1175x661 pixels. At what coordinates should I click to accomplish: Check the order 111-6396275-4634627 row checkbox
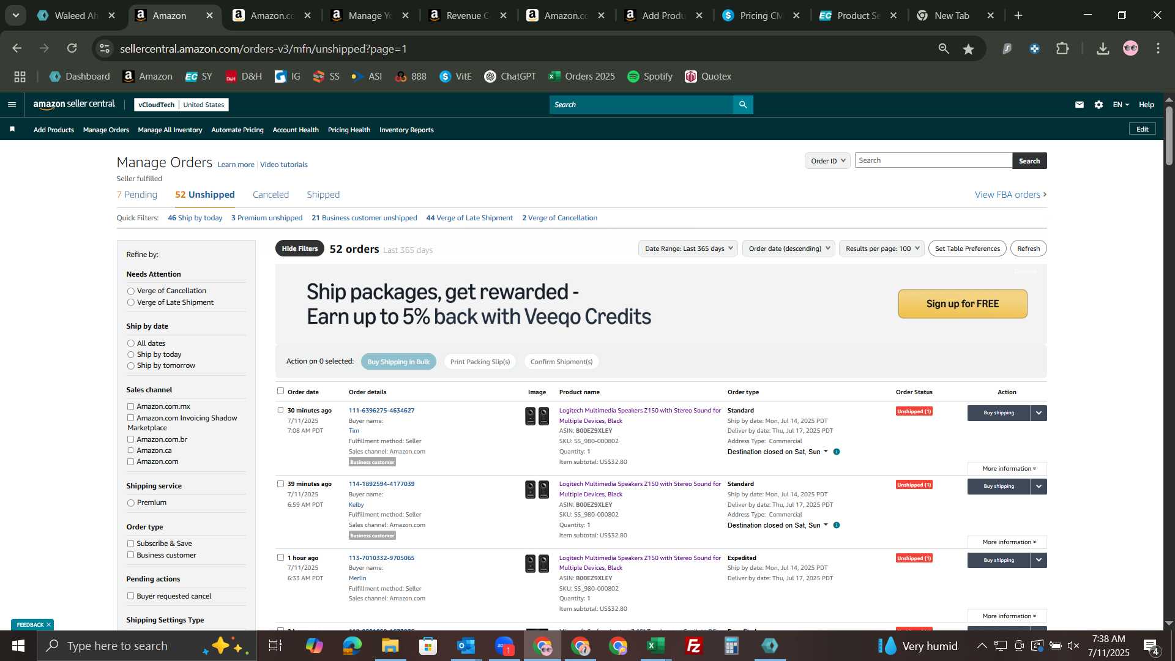(x=280, y=410)
